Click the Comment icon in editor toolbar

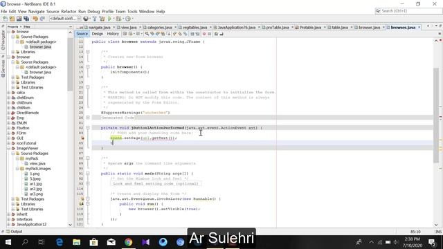pyautogui.click(x=216, y=34)
